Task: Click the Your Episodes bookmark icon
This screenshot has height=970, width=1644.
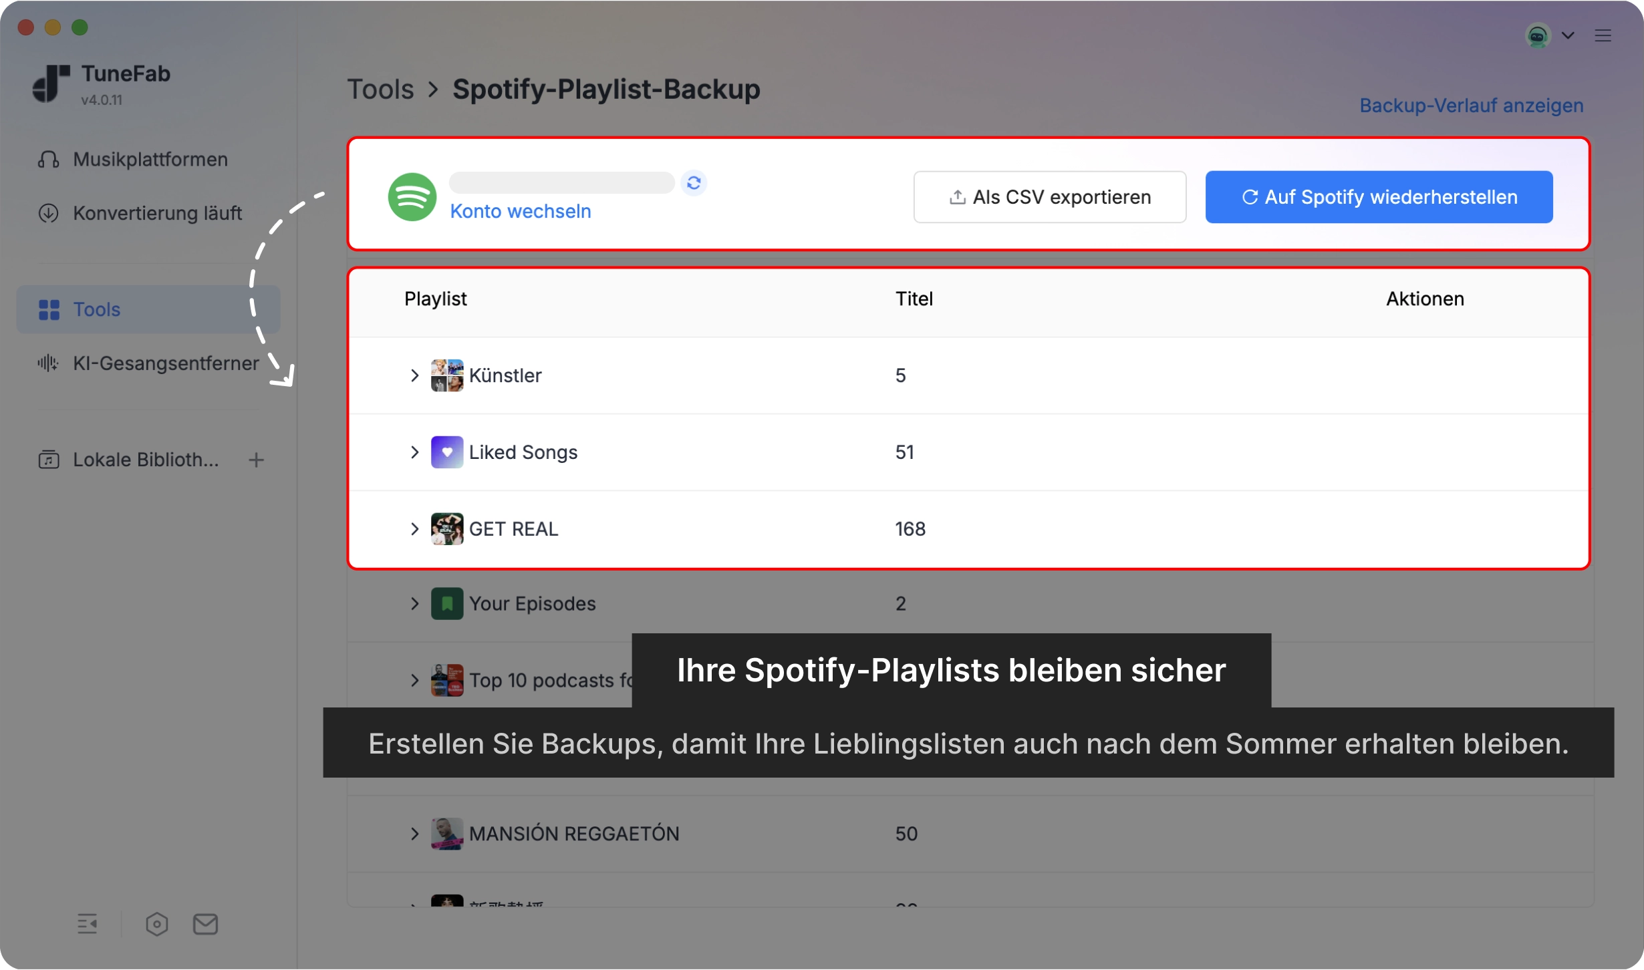Action: [x=447, y=604]
